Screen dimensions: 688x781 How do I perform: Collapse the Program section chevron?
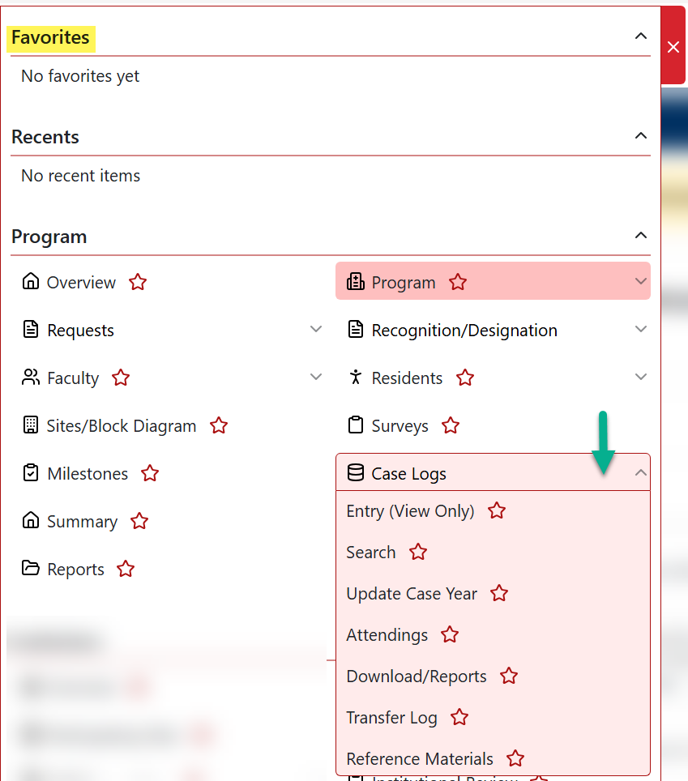pos(641,235)
